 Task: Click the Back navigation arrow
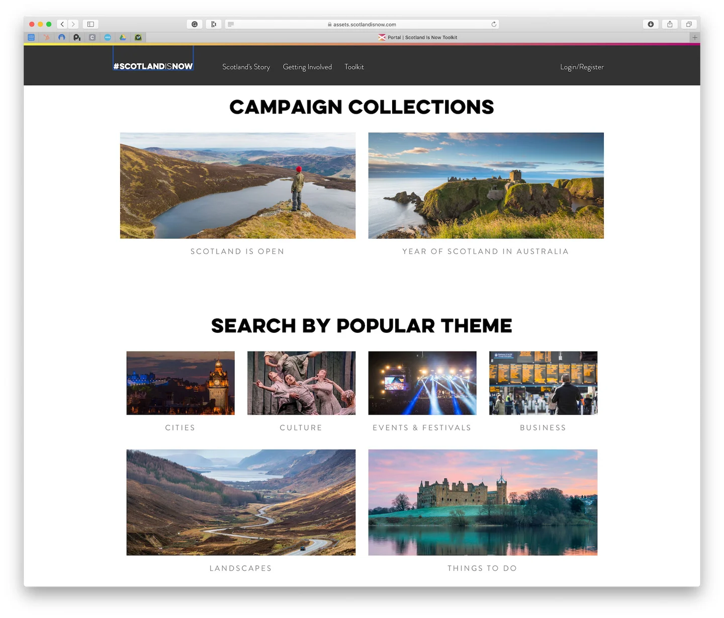[62, 24]
